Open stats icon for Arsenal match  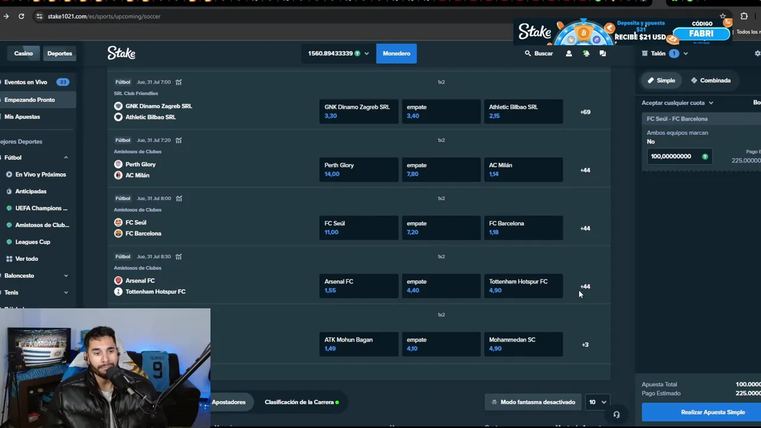178,257
